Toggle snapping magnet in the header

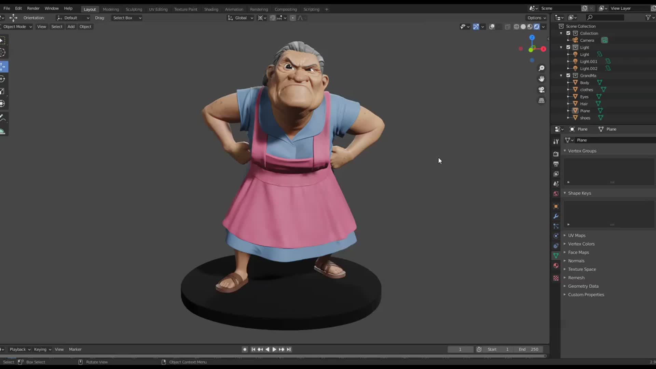[x=273, y=18]
